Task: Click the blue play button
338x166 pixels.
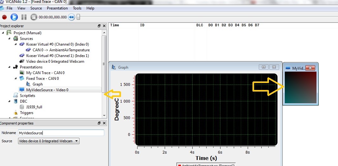Action: 14,17
